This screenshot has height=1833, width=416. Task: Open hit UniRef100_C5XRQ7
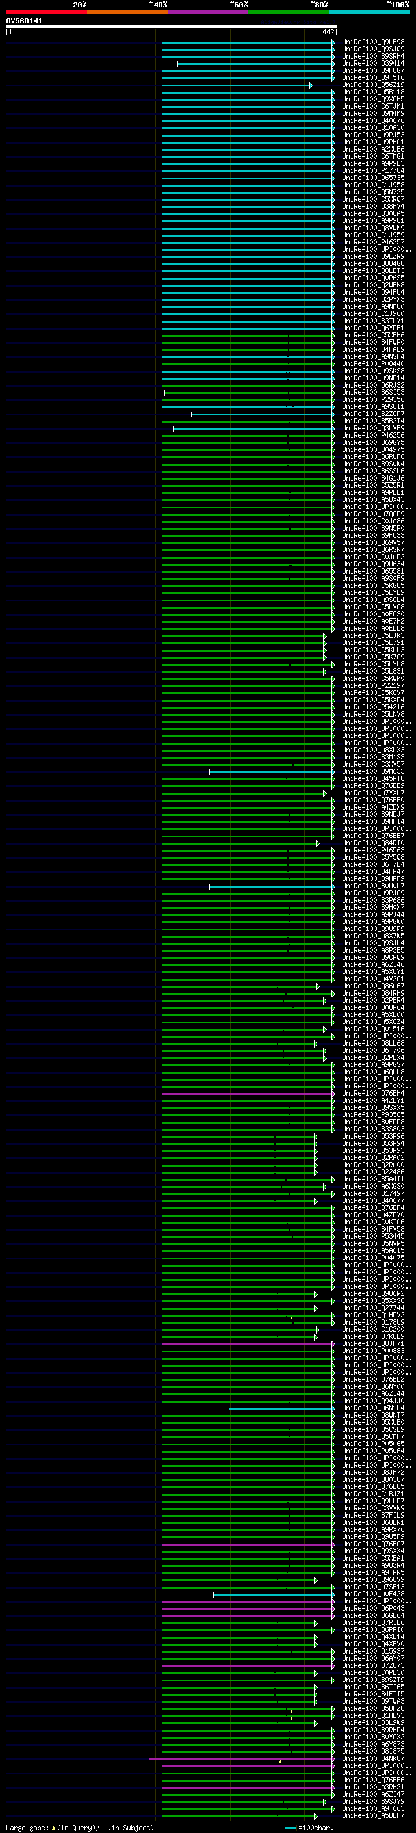point(373,199)
